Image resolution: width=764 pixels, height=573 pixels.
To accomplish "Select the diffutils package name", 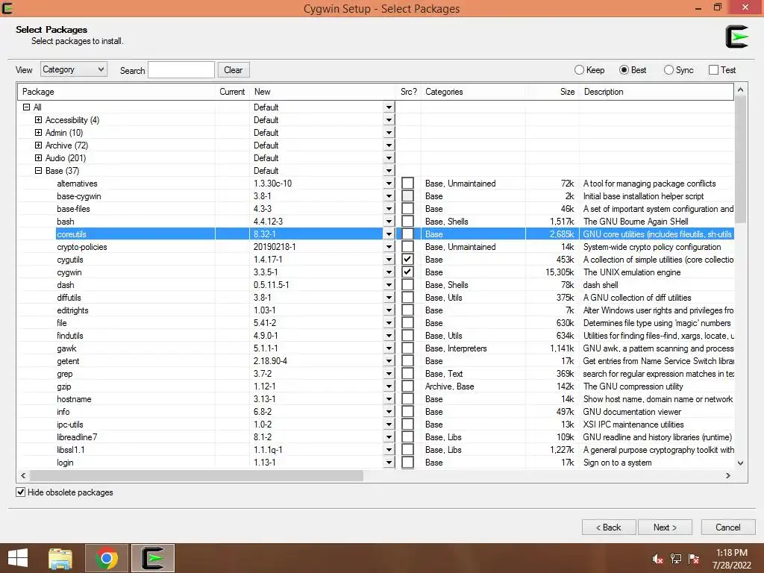I will tap(69, 297).
